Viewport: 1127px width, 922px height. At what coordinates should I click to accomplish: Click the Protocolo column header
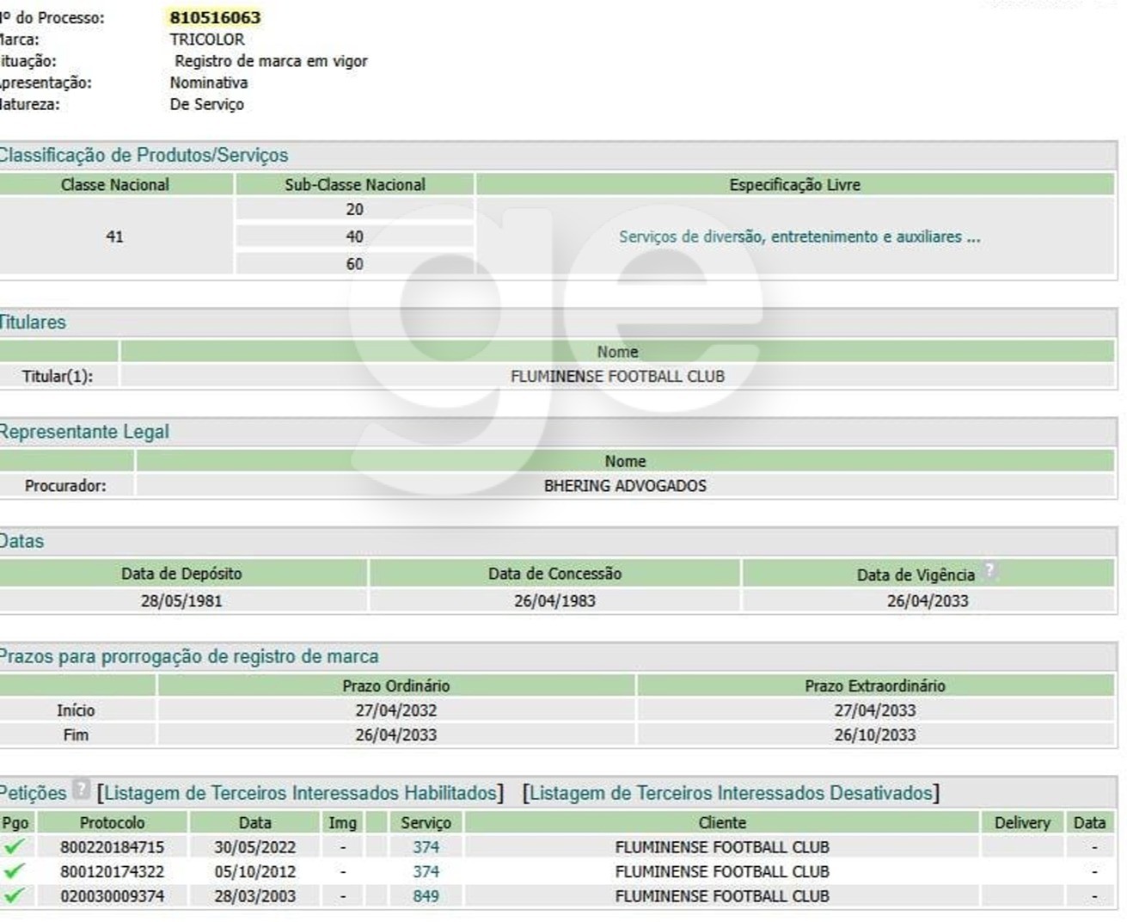[113, 823]
